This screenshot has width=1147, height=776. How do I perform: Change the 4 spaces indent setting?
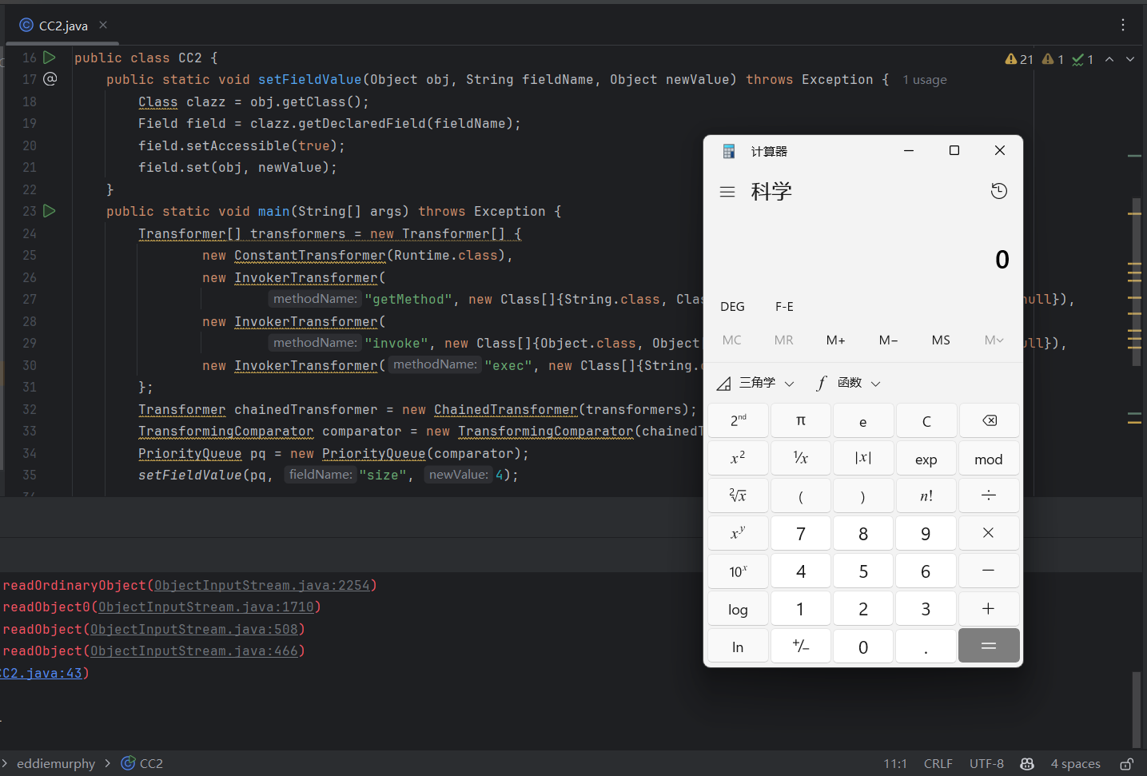1075,764
